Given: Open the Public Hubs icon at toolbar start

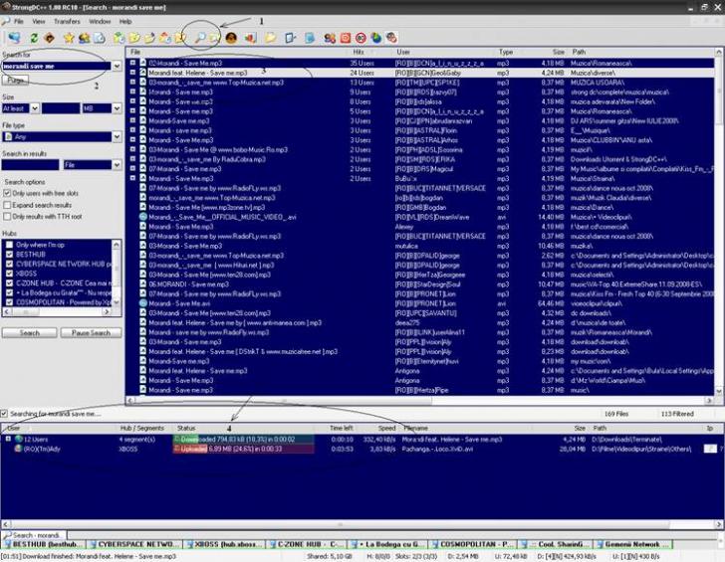Looking at the screenshot, I should pyautogui.click(x=13, y=38).
